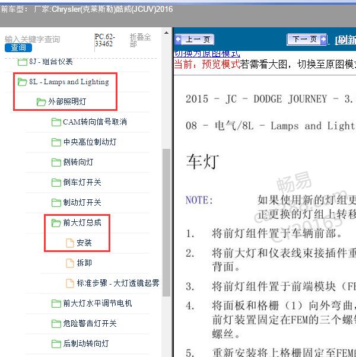Image resolution: width=356 pixels, height=357 pixels.
Task: Go to next page with 下一页
Action: (x=307, y=39)
